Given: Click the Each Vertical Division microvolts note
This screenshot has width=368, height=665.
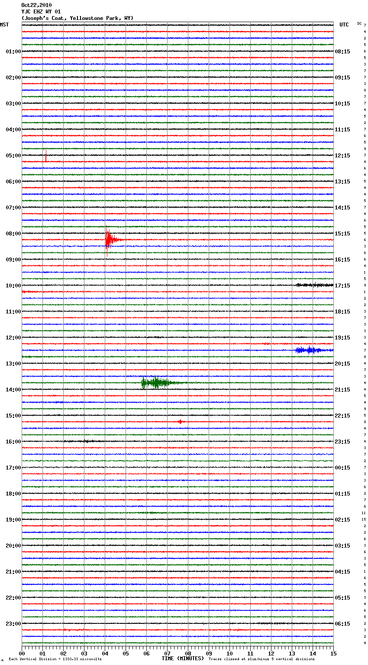Looking at the screenshot, I should pos(55,659).
